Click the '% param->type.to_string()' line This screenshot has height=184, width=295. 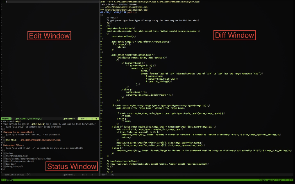pos(161,79)
